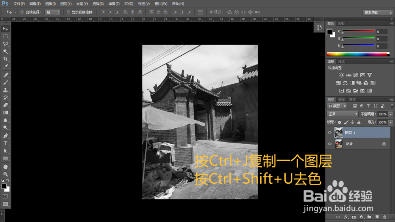Add a Levels adjustment
This screenshot has height=222, width=395.
tap(349, 75)
